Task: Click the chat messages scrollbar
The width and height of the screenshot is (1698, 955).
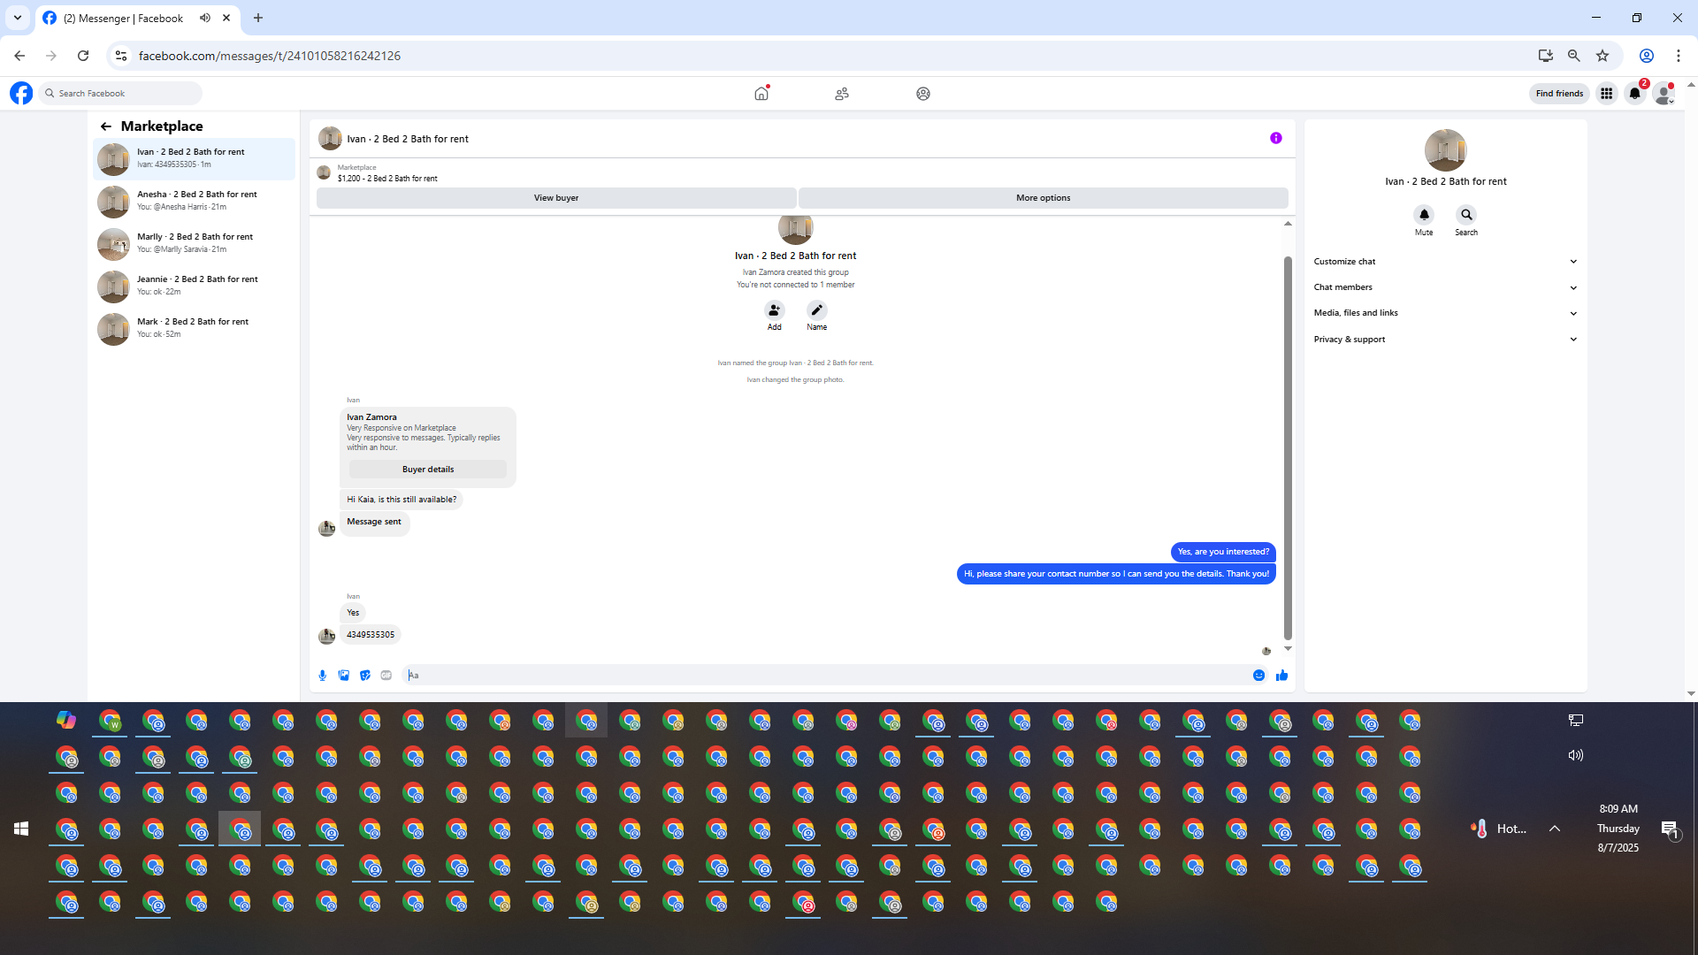Action: click(1288, 447)
